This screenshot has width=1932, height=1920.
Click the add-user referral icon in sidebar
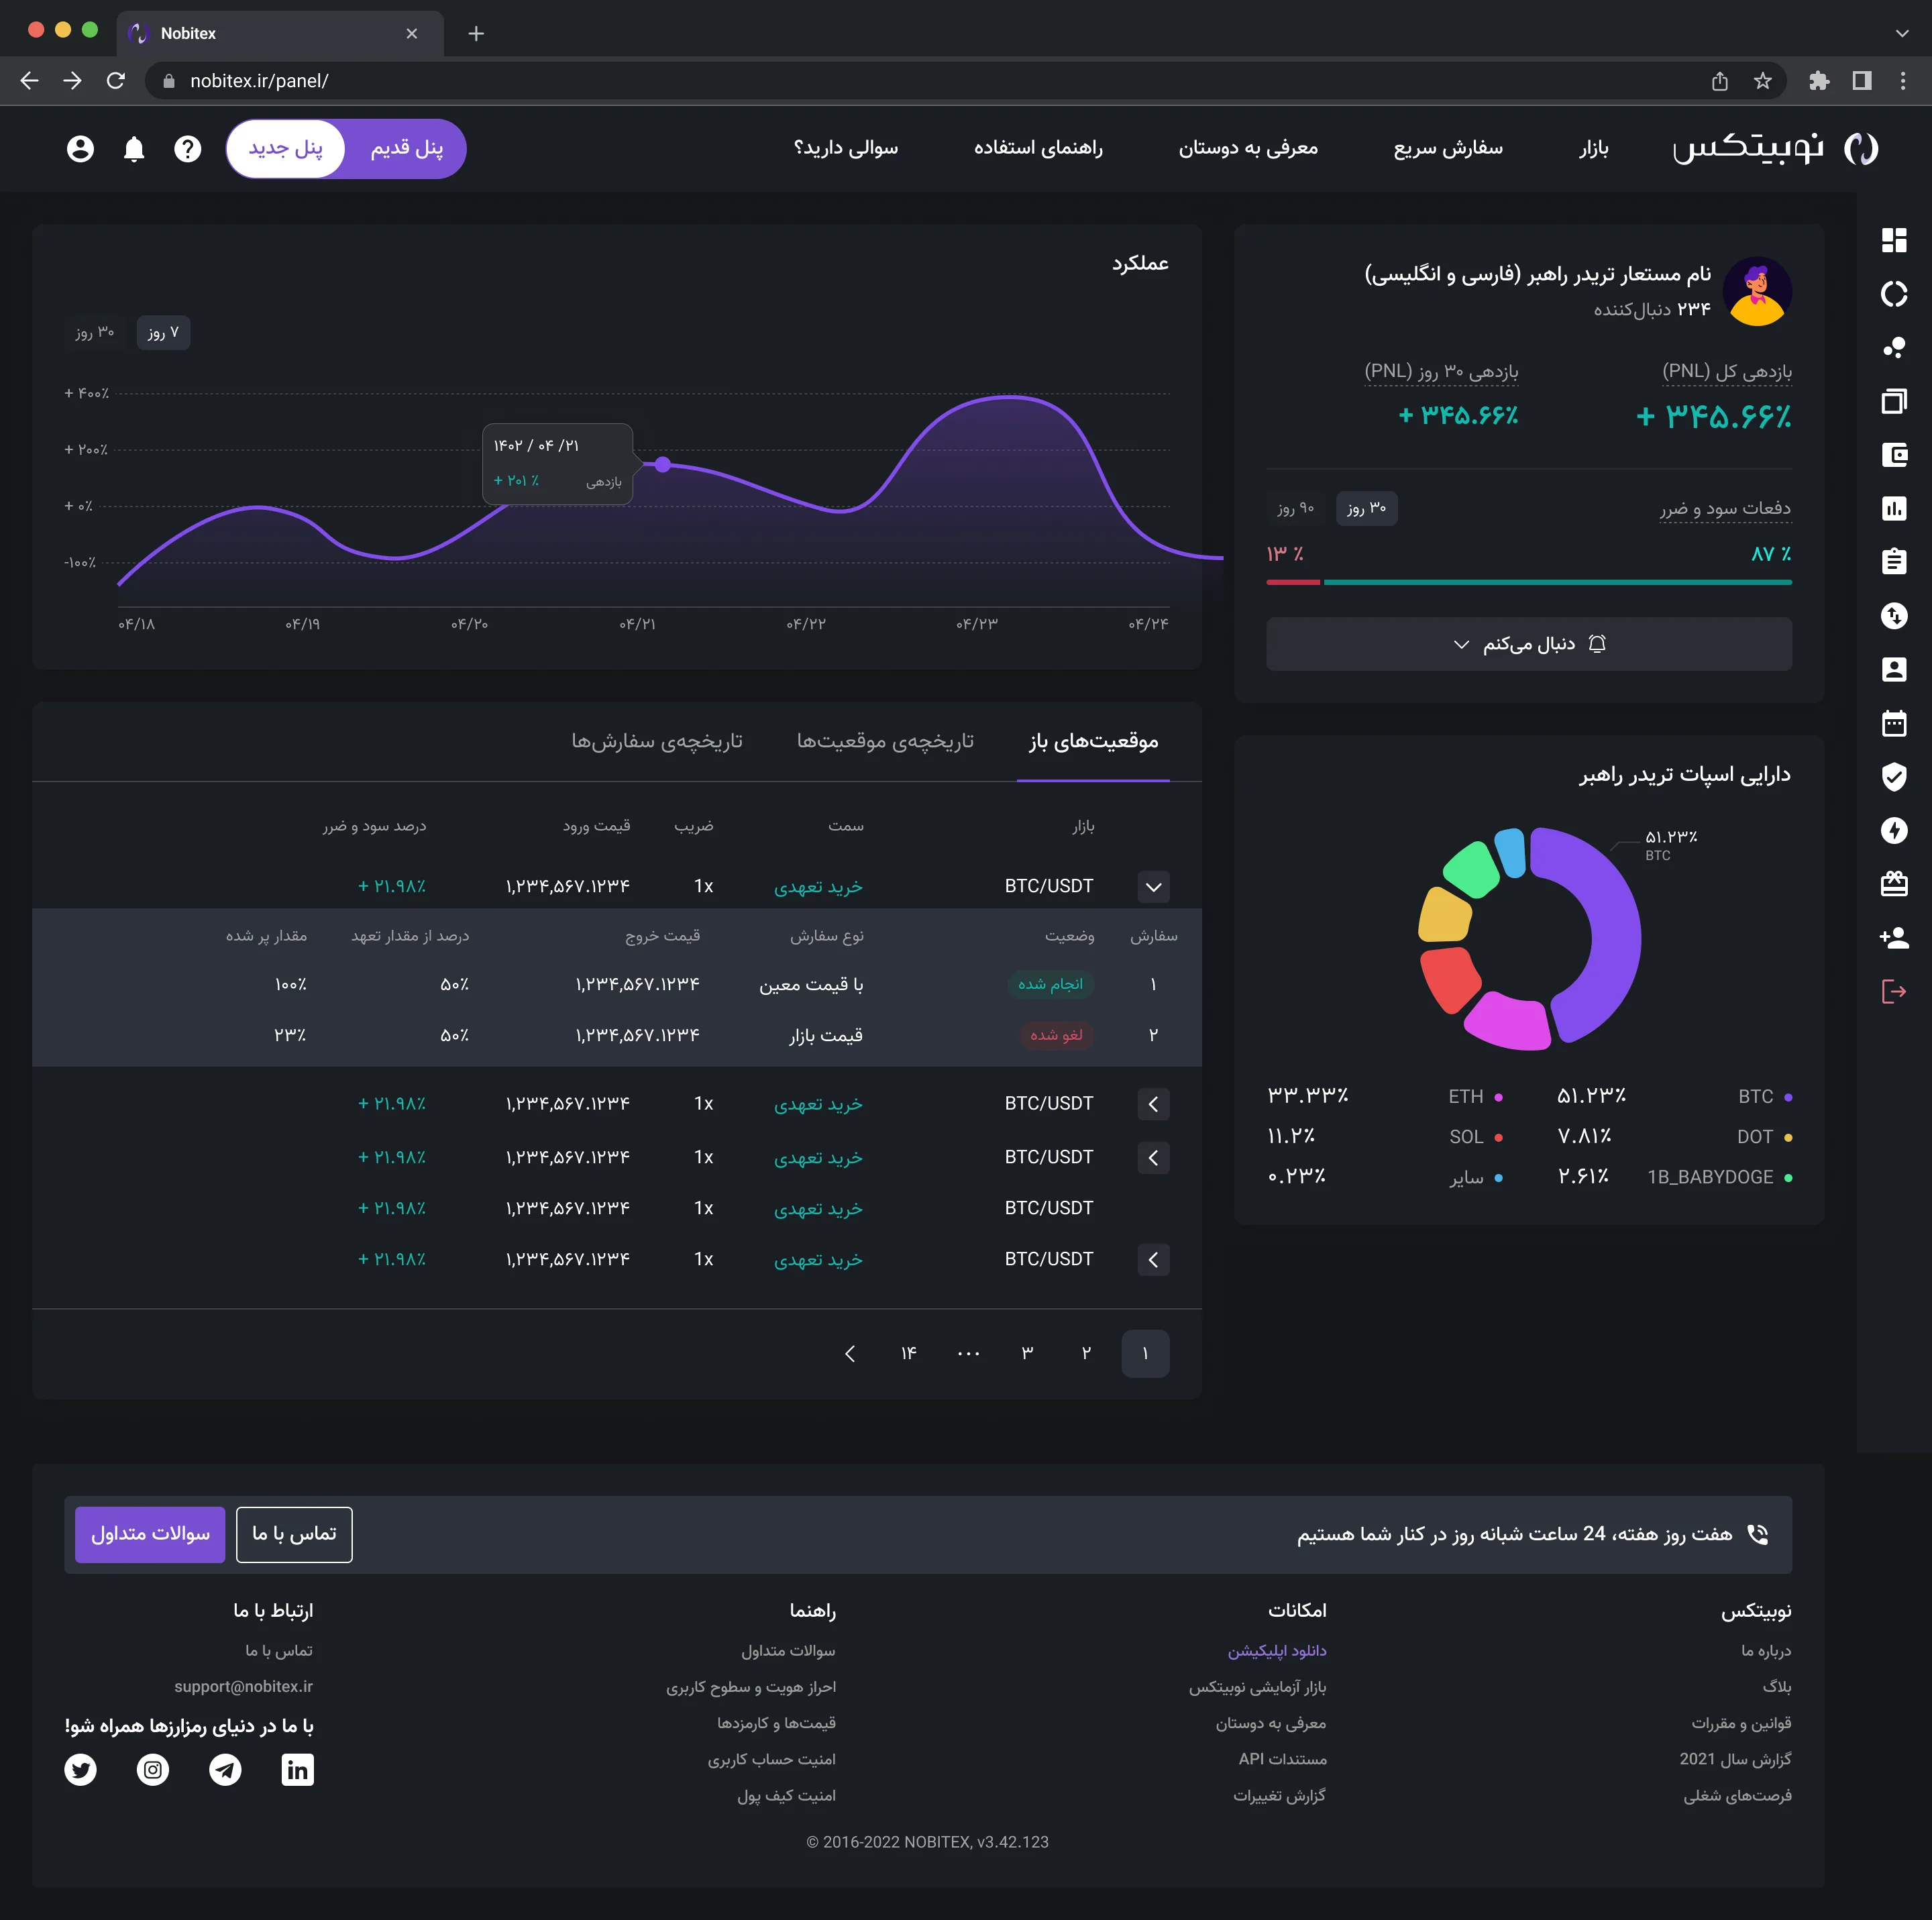[x=1894, y=938]
